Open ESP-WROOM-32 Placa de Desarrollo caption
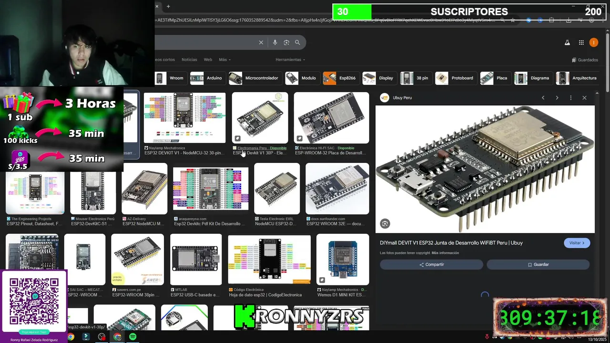 (x=330, y=153)
